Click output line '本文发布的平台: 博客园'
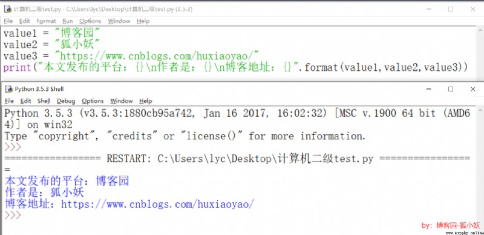Screen dimensions: 484x235 [x=67, y=181]
